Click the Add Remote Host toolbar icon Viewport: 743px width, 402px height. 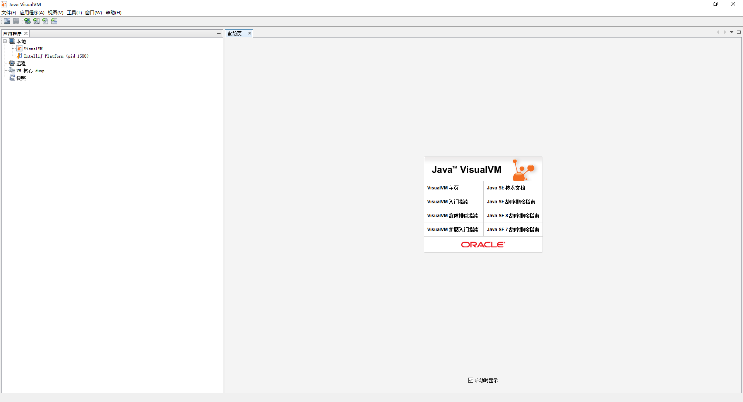27,21
